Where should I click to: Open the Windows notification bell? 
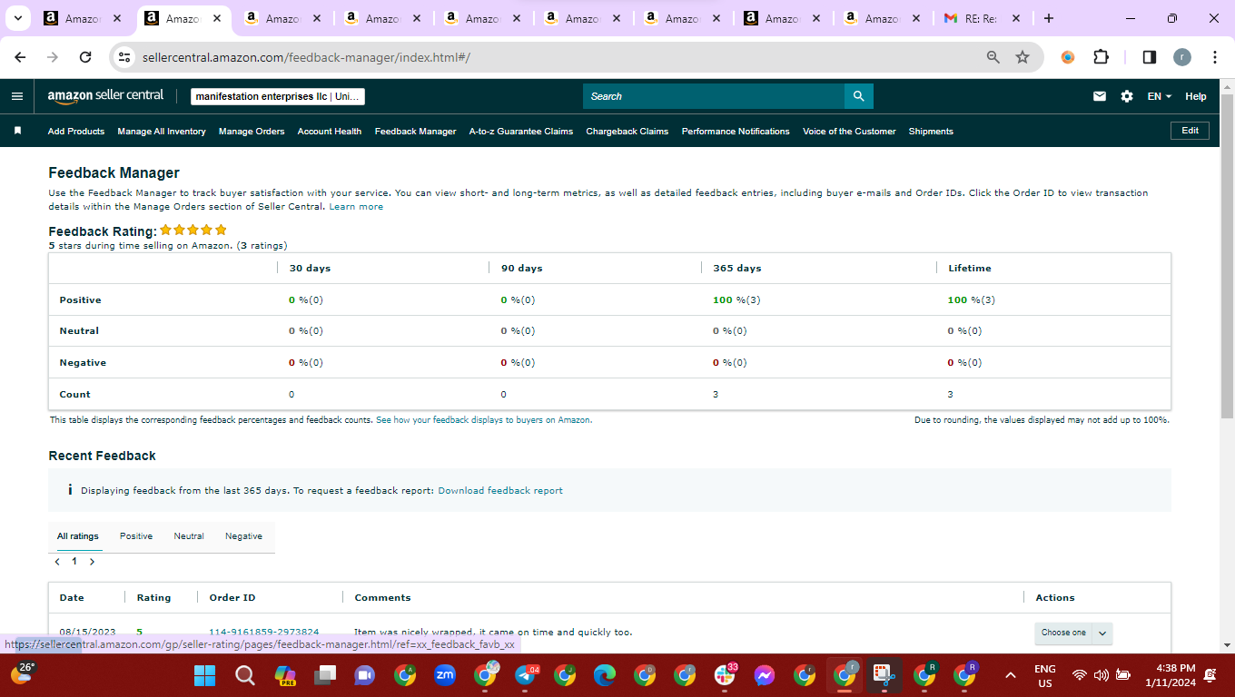[x=1210, y=675]
